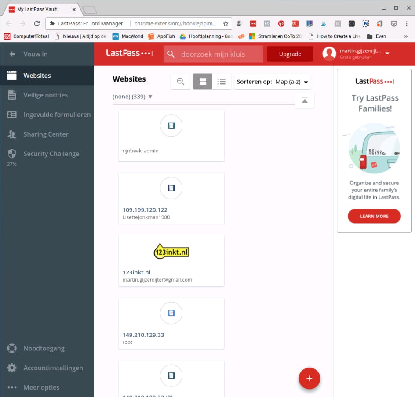Open the MacWorld bookmark
The width and height of the screenshot is (415, 397).
[128, 36]
